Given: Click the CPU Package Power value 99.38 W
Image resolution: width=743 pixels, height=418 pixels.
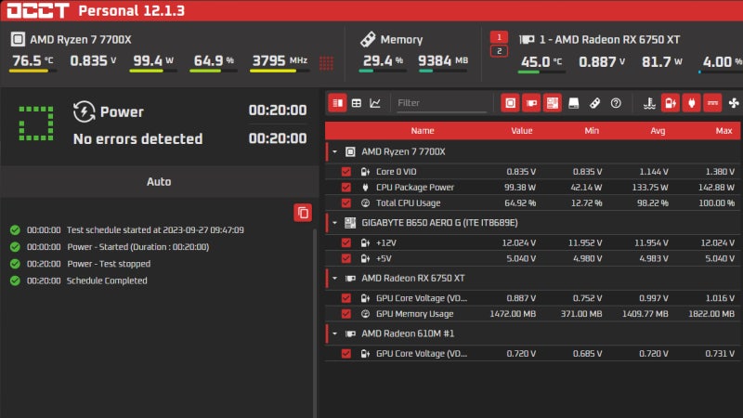Looking at the screenshot, I should tap(520, 188).
